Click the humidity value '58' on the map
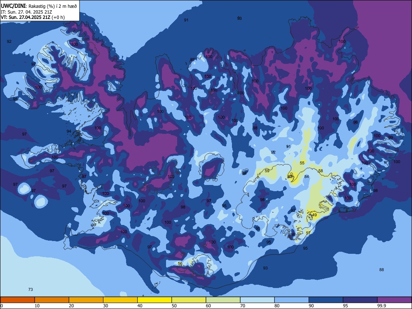 [x=321, y=171]
